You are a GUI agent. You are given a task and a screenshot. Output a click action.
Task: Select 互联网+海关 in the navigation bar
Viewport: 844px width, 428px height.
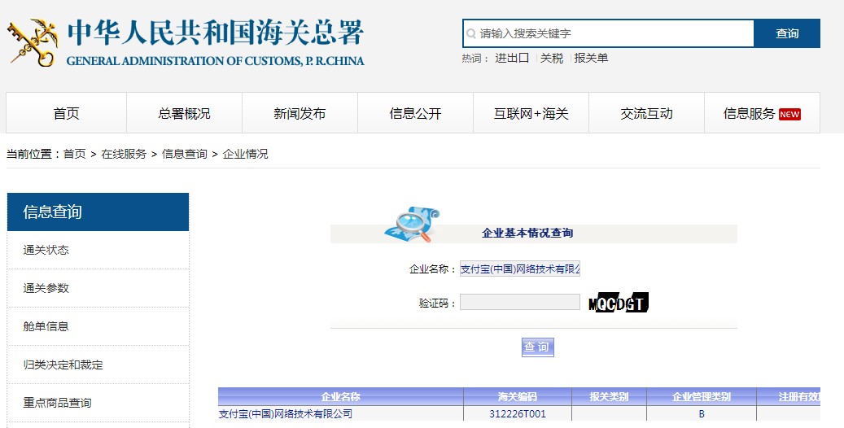[531, 114]
